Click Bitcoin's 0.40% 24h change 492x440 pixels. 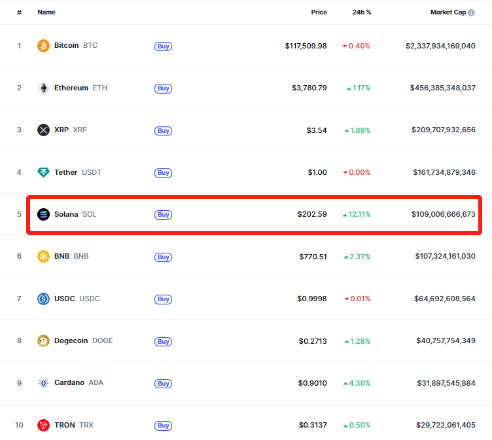[357, 46]
